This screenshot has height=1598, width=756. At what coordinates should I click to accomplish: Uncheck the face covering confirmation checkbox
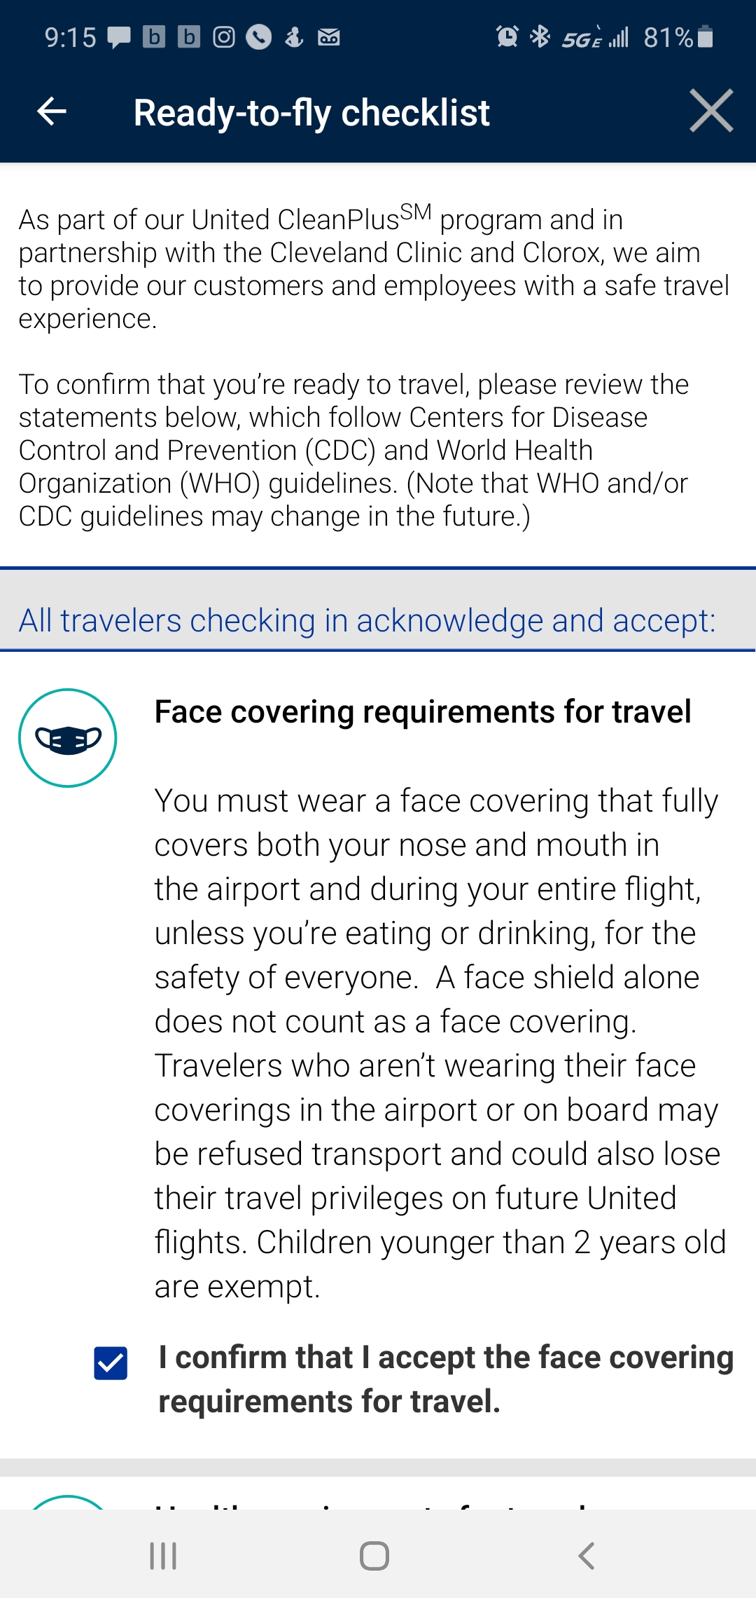coord(111,1363)
